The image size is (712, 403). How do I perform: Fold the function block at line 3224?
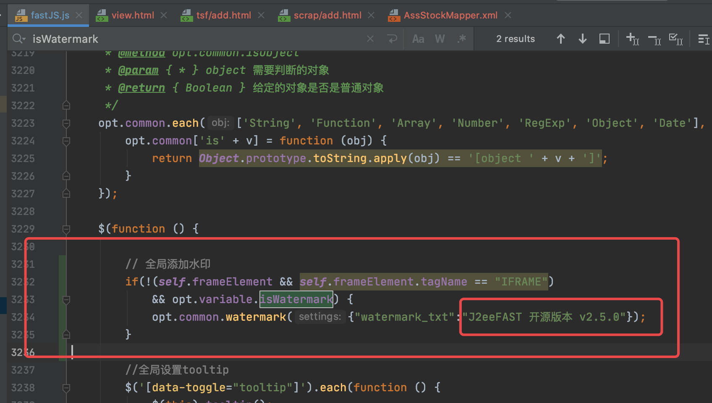[x=66, y=141]
